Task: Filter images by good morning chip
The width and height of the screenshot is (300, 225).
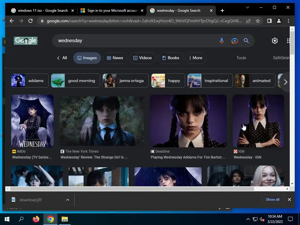Action: (76, 81)
